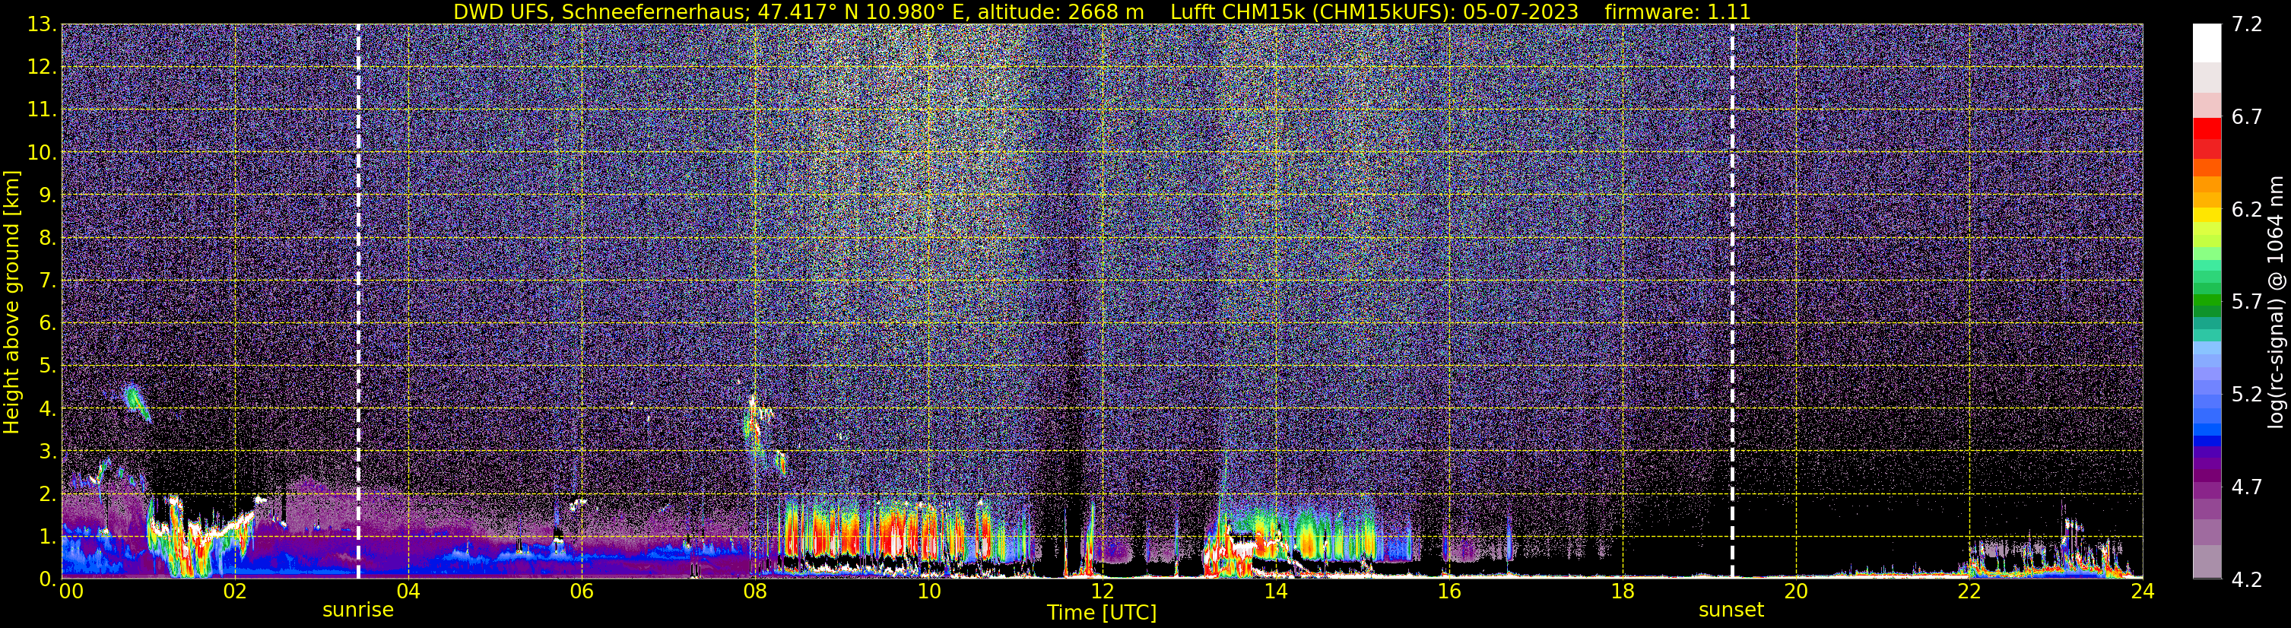Click the 13 km height tick label
The image size is (2291, 628).
click(41, 24)
